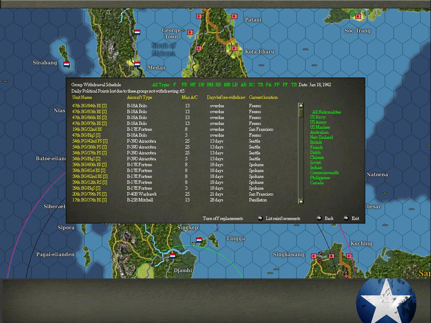Filter groups by Dutch nationality
431x323 pixels.
[x=315, y=152]
